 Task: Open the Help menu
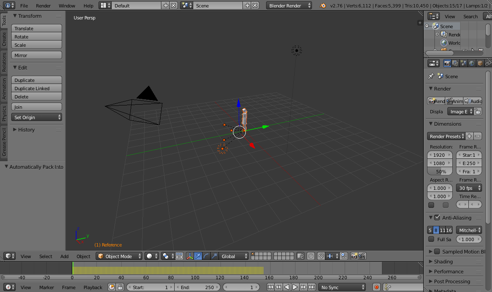tap(89, 6)
